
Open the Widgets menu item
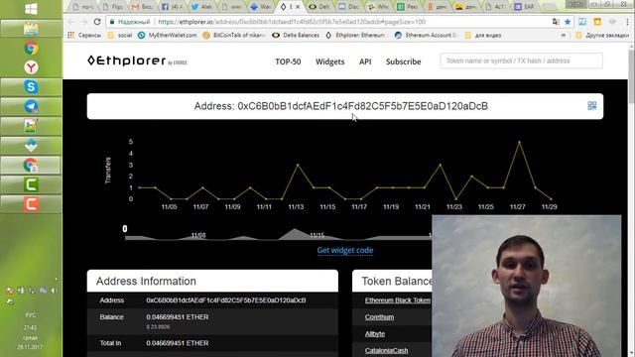330,61
